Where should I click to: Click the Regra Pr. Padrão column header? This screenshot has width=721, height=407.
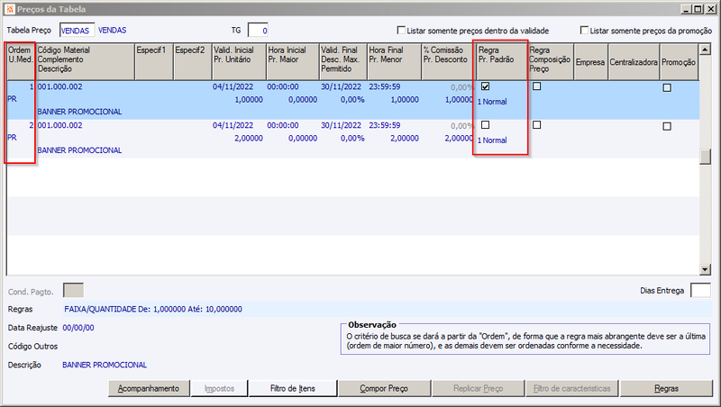[502, 62]
